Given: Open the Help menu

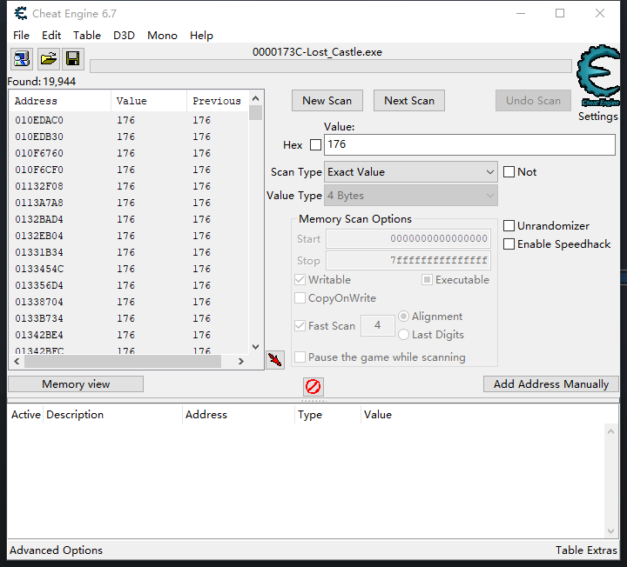Looking at the screenshot, I should [201, 36].
